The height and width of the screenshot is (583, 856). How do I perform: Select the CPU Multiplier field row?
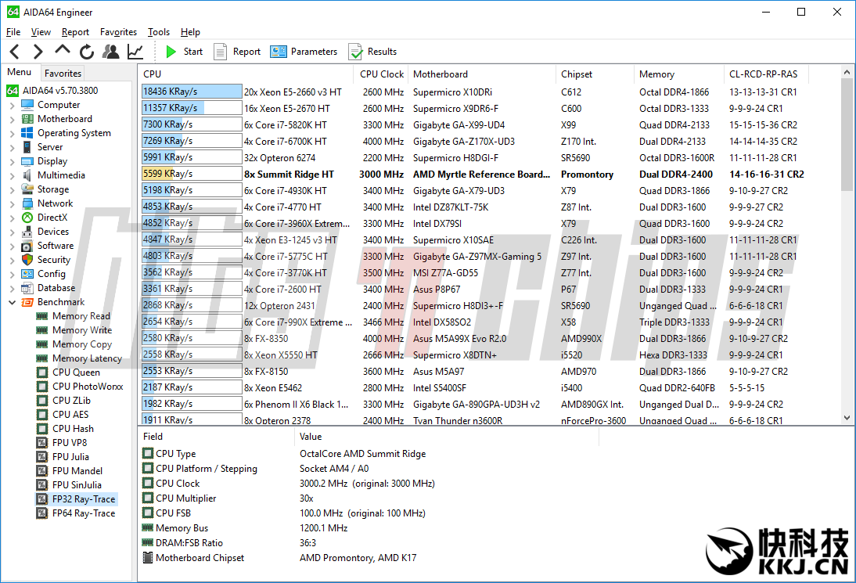click(x=369, y=498)
